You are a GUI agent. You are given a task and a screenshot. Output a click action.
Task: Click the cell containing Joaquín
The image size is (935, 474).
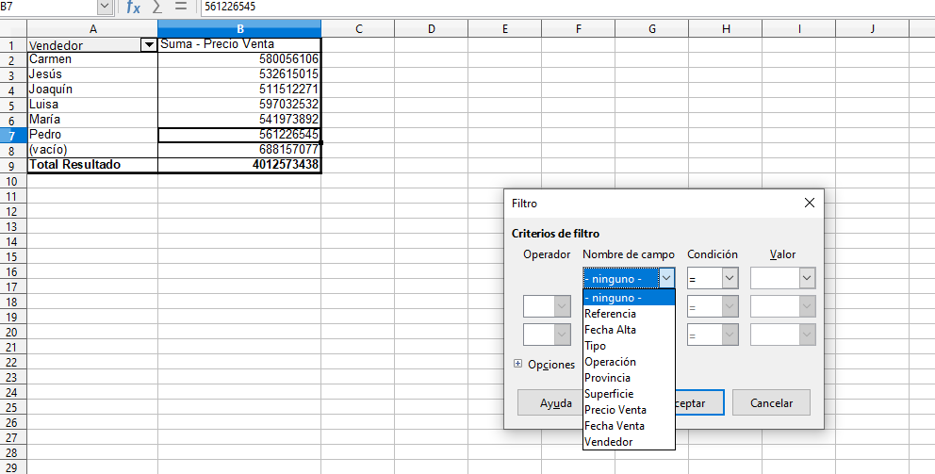pyautogui.click(x=92, y=90)
